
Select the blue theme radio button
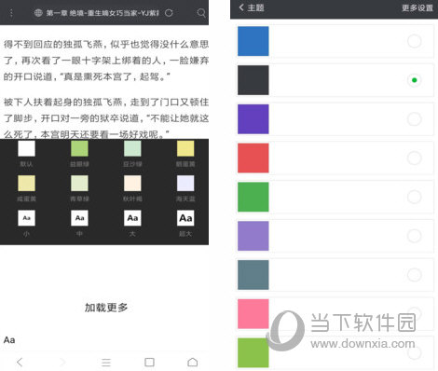[414, 41]
